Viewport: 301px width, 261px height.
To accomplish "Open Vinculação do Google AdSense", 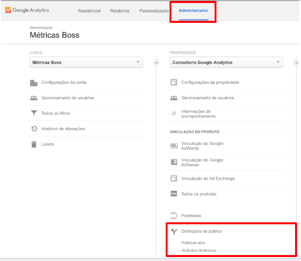I will [202, 162].
